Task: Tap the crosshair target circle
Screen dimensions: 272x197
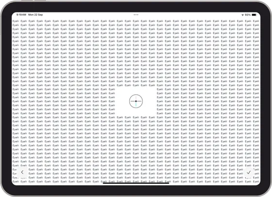Action: pos(136,101)
